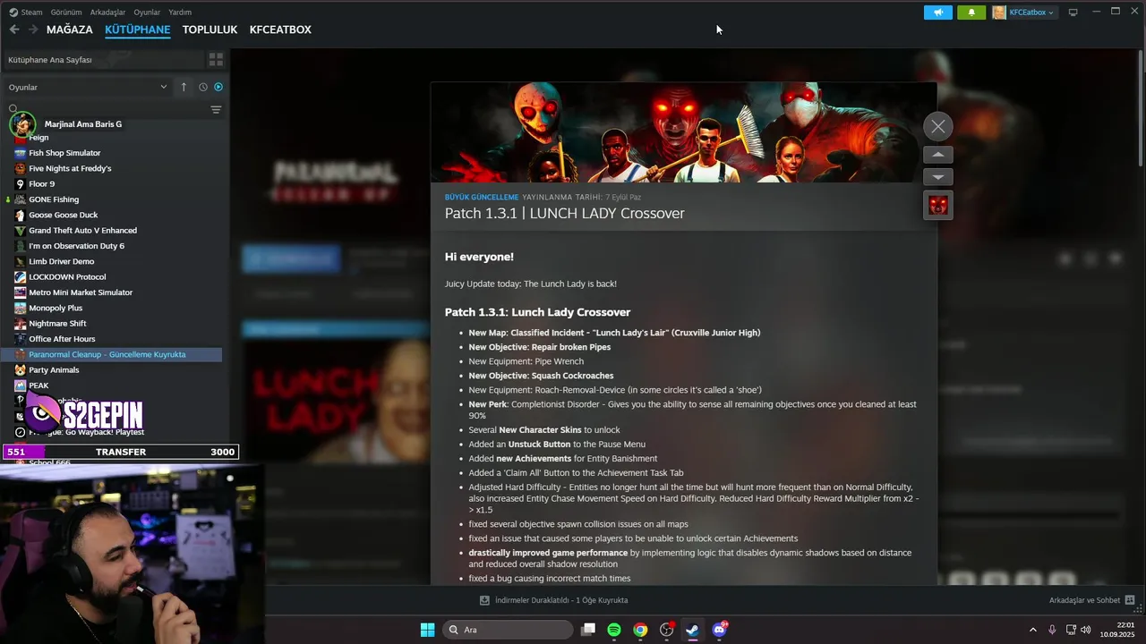Viewport: 1146px width, 644px height.
Task: Click the Windows taskbar Ara search box
Action: 508,630
